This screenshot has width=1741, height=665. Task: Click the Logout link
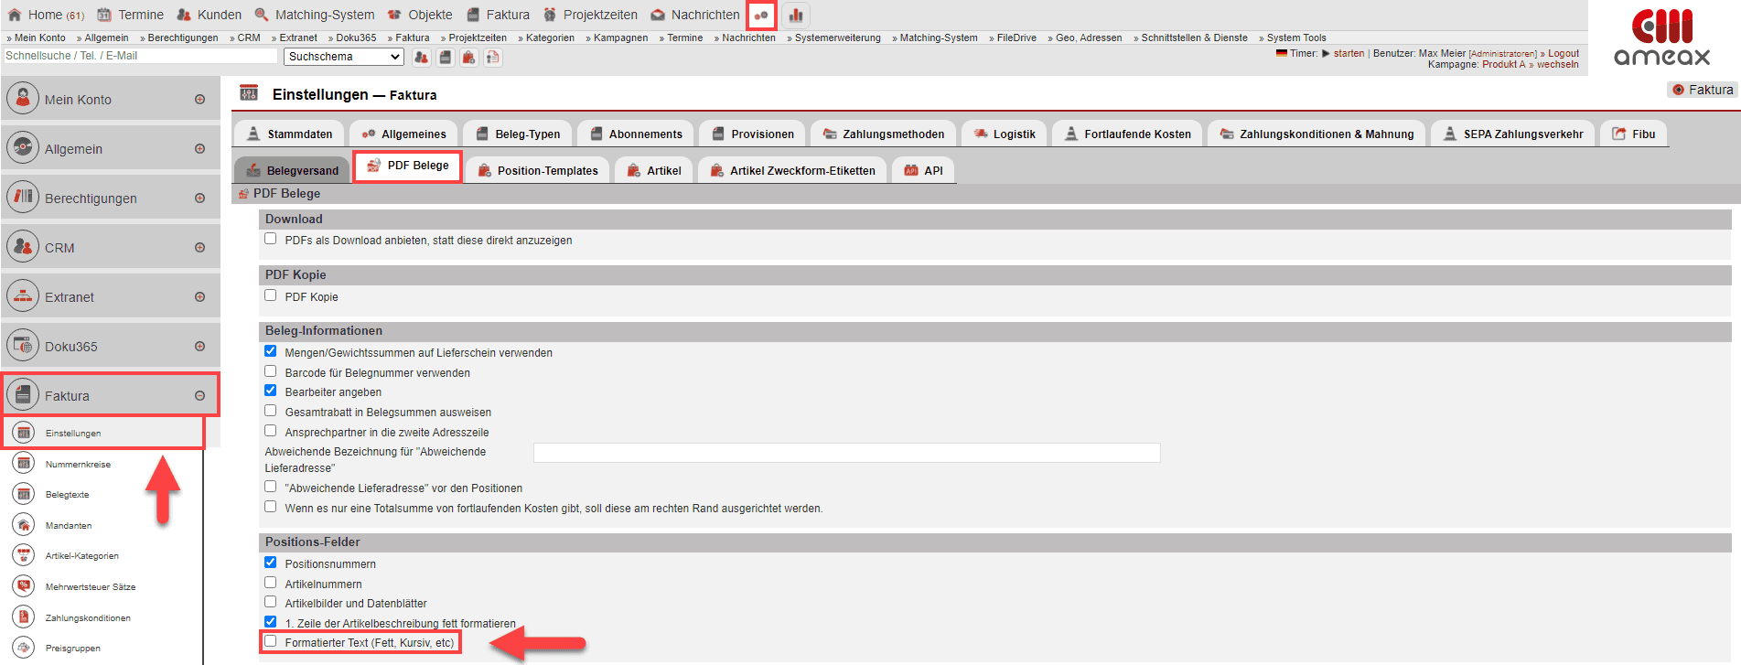click(x=1564, y=53)
